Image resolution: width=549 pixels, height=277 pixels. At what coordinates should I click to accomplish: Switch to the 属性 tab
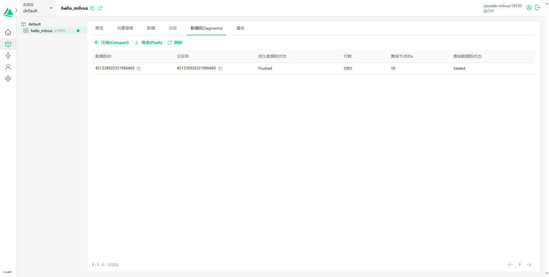241,28
